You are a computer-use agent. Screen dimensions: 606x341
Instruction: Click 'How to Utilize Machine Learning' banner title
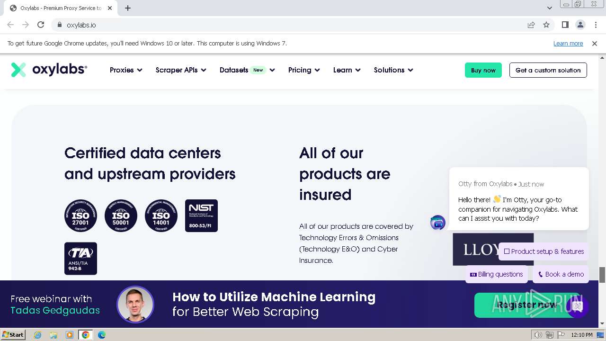(274, 297)
